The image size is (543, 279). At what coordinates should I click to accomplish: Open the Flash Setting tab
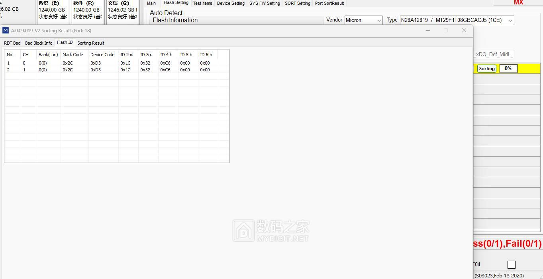click(x=176, y=3)
